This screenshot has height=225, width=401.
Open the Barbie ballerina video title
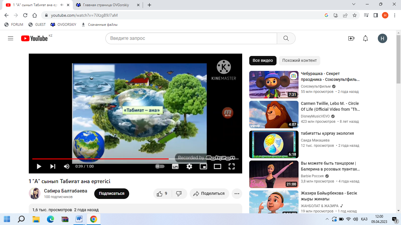coord(331,166)
